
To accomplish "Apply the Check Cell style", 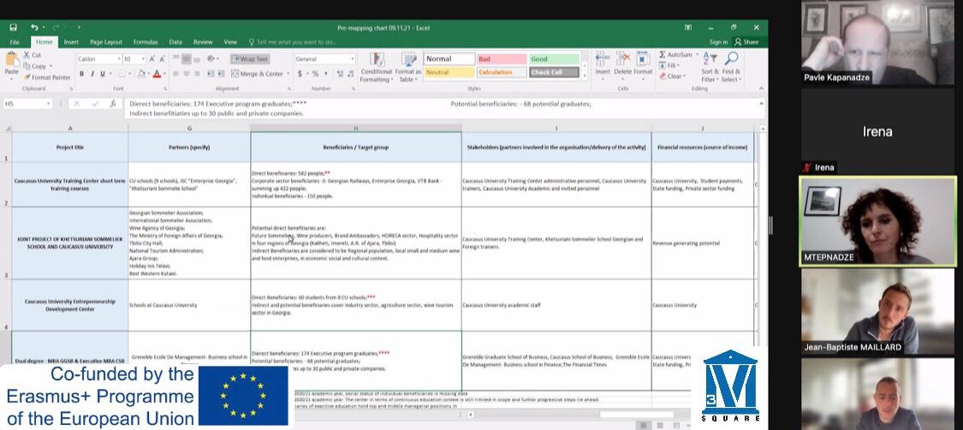I will tap(554, 73).
